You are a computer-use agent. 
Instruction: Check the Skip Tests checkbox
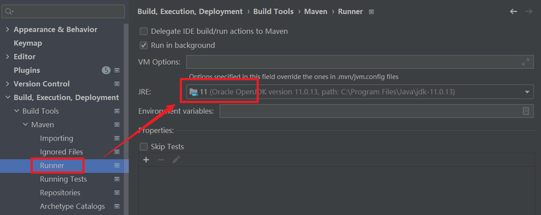(143, 147)
